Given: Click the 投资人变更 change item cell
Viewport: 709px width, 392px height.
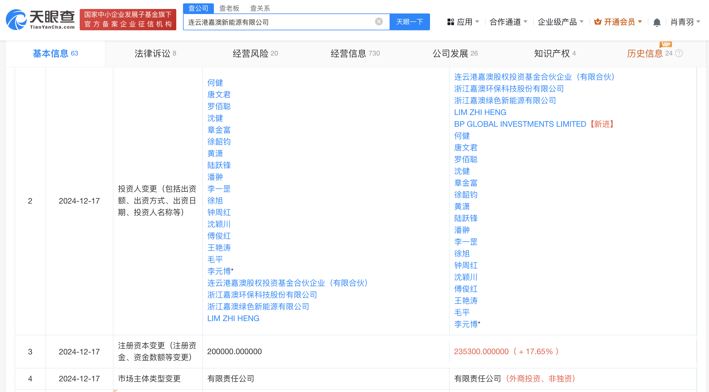Looking at the screenshot, I should tap(157, 200).
